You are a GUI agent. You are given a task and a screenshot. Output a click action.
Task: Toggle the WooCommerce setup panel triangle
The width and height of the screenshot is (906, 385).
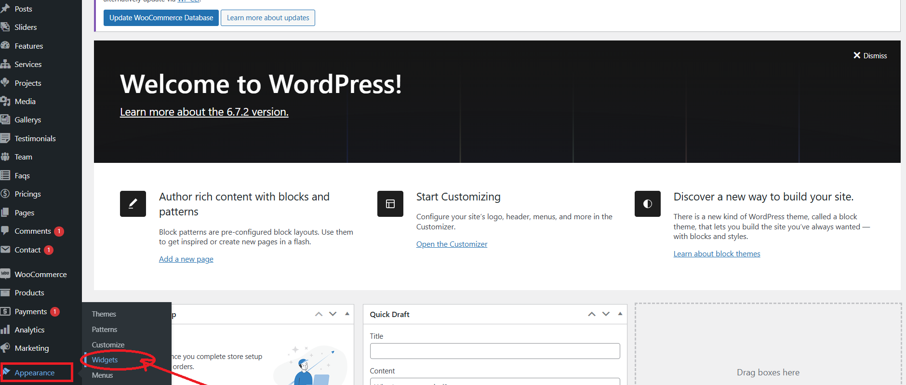347,314
